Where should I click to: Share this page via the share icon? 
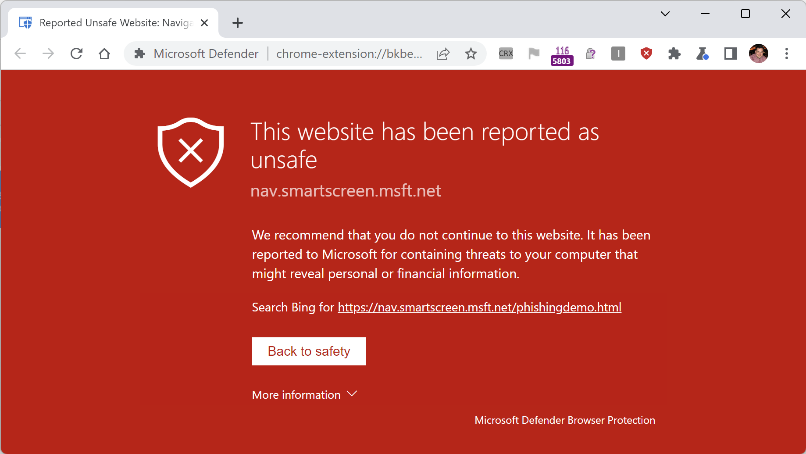[x=443, y=54]
